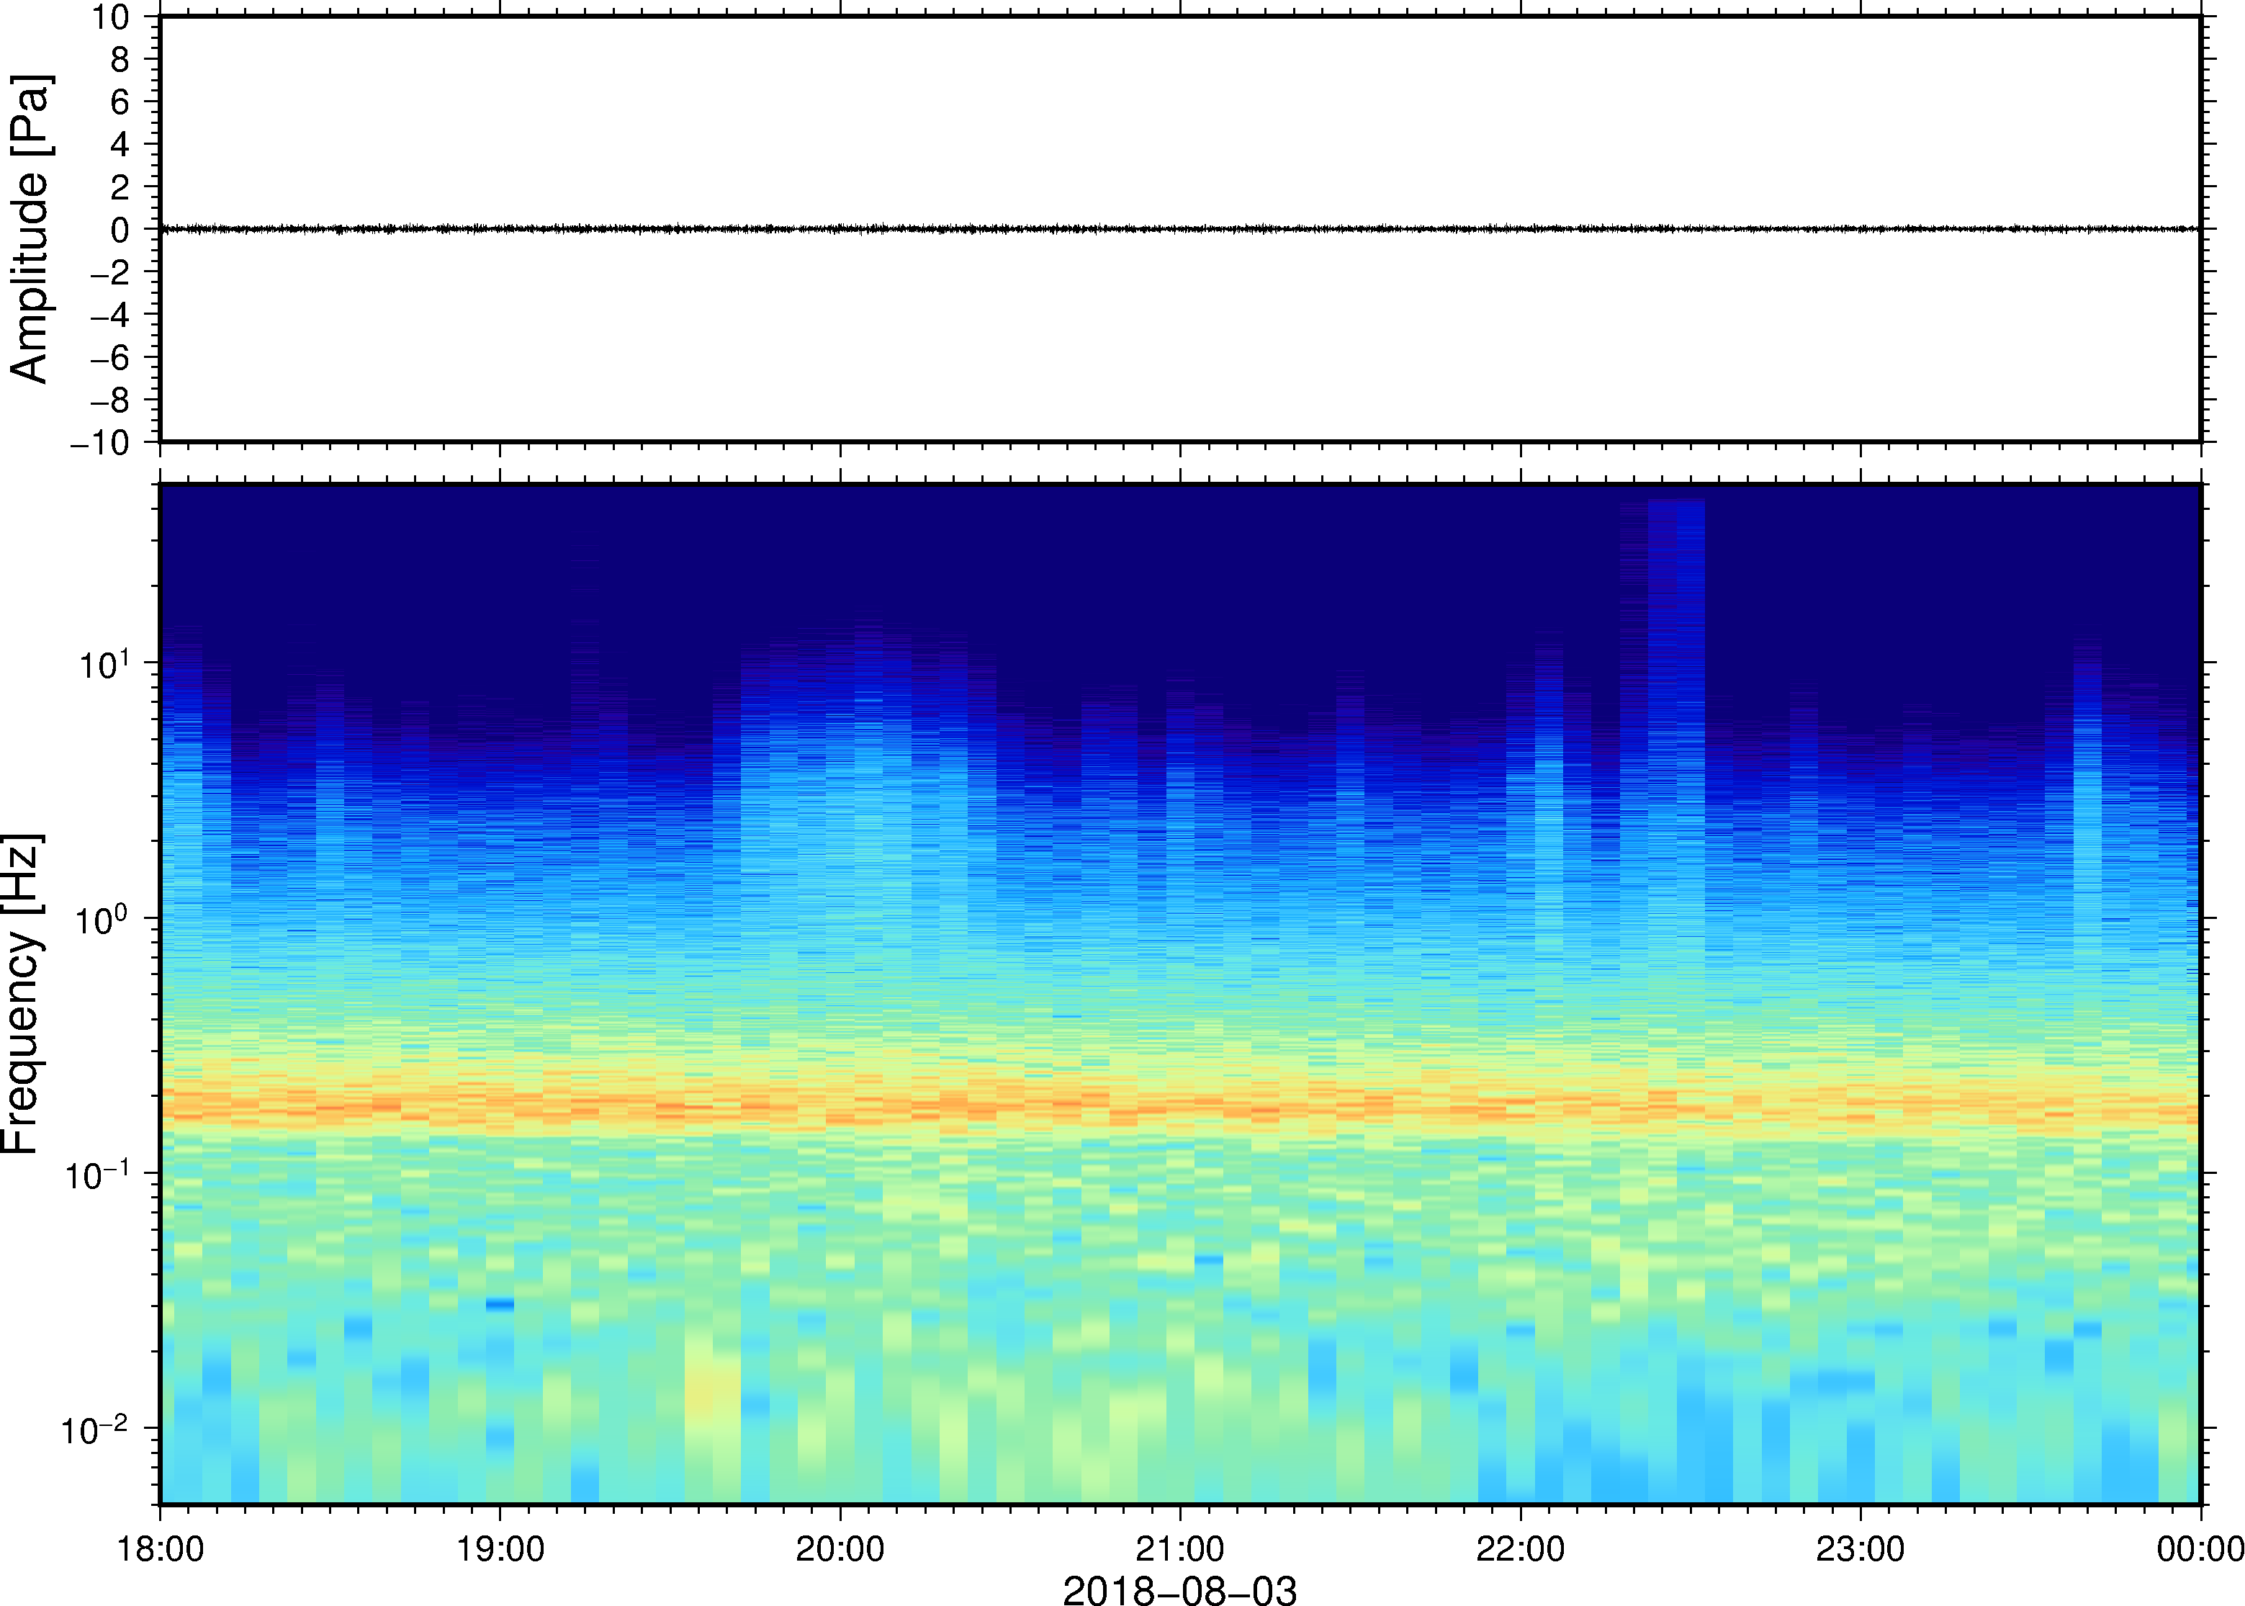Image resolution: width=2245 pixels, height=1606 pixels.
Task: Click the 10¹ frequency tick label
Action: [105, 663]
